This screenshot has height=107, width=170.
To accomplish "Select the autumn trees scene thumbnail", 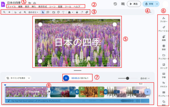I will click(91, 92).
